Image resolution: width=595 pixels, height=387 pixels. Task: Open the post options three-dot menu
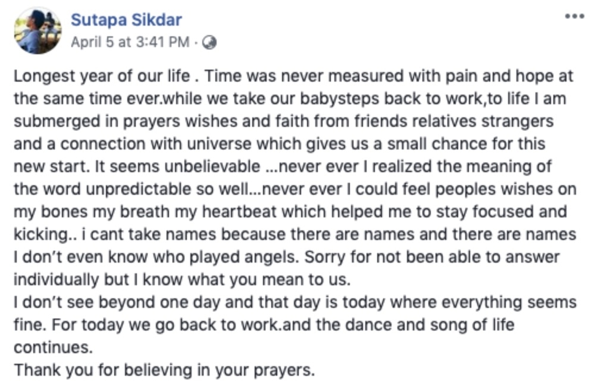coord(575,17)
